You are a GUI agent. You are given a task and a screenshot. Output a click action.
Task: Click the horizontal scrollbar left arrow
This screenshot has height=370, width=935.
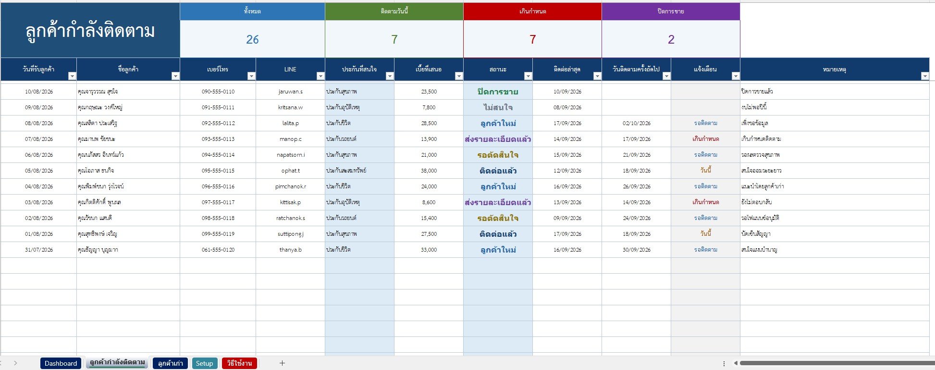point(735,363)
